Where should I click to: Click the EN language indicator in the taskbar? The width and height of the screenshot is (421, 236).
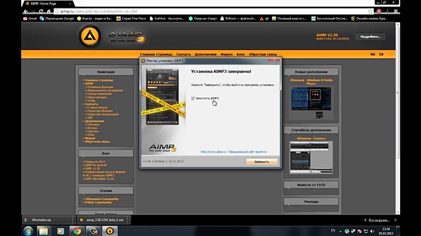point(333,230)
